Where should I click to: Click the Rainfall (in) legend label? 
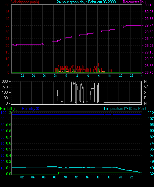point(9,109)
